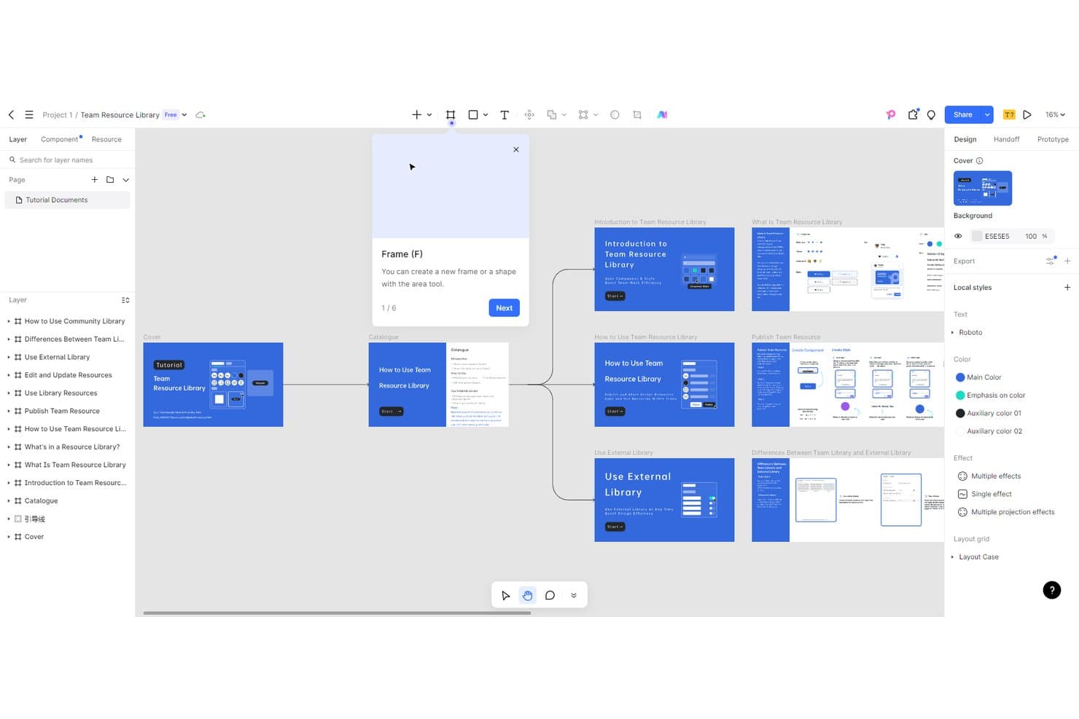Open the Share button dropdown arrow
The height and width of the screenshot is (719, 1079).
click(987, 115)
